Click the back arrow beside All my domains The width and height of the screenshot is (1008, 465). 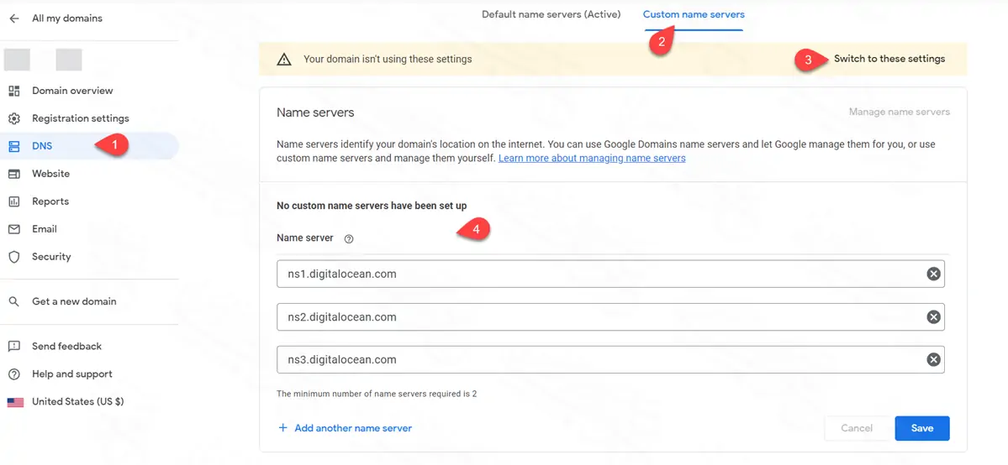(14, 18)
